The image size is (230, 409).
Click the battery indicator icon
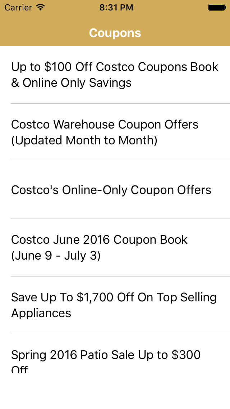point(217,7)
